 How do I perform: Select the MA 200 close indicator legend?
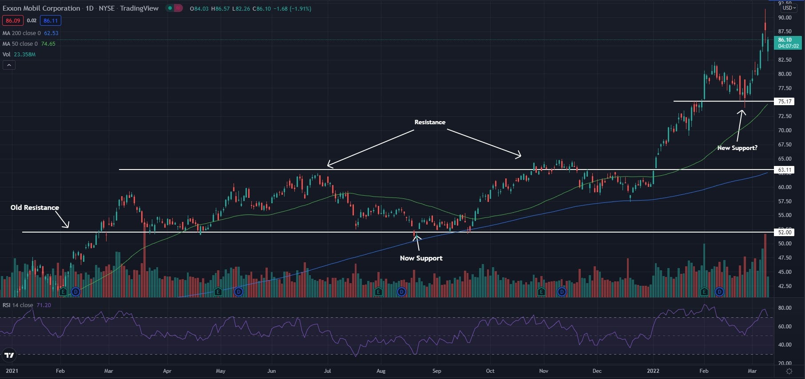coord(31,33)
